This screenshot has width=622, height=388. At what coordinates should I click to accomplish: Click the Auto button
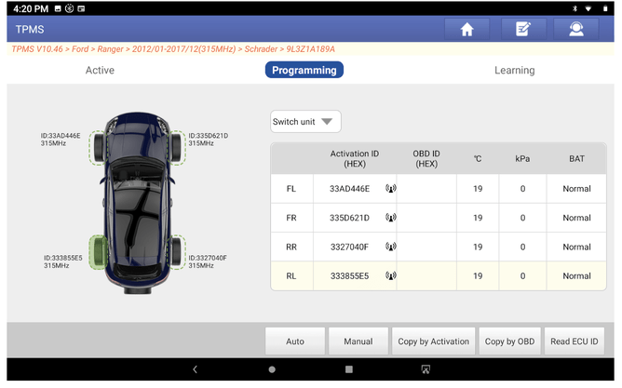coord(295,341)
